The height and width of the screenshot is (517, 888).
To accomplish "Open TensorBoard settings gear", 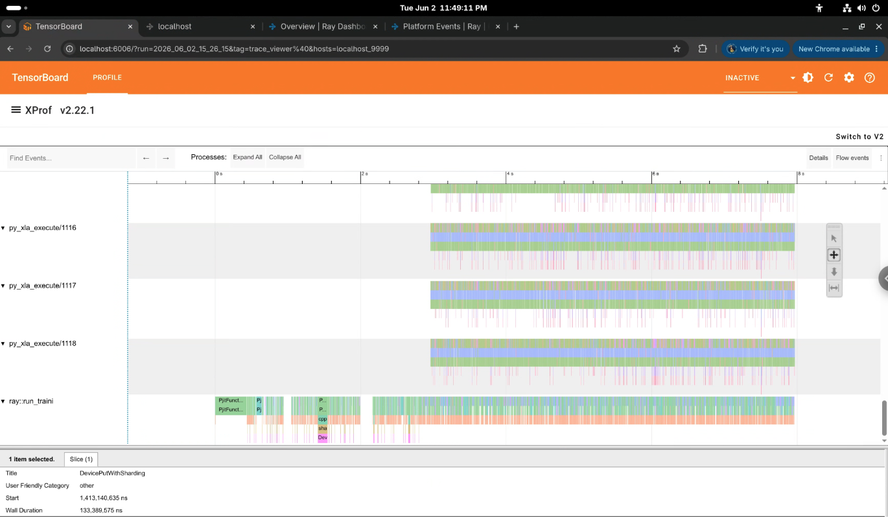I will pyautogui.click(x=849, y=78).
